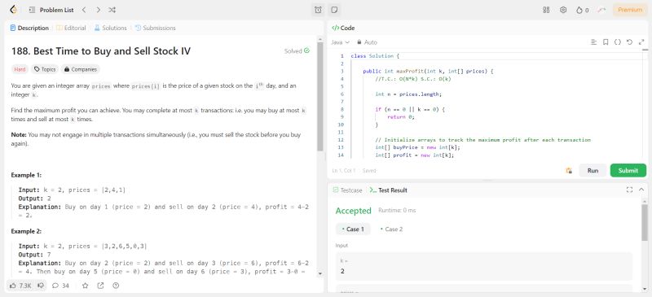Viewport: 652px width, 297px height.
Task: Open the 34 comments discussion
Action: click(60, 286)
